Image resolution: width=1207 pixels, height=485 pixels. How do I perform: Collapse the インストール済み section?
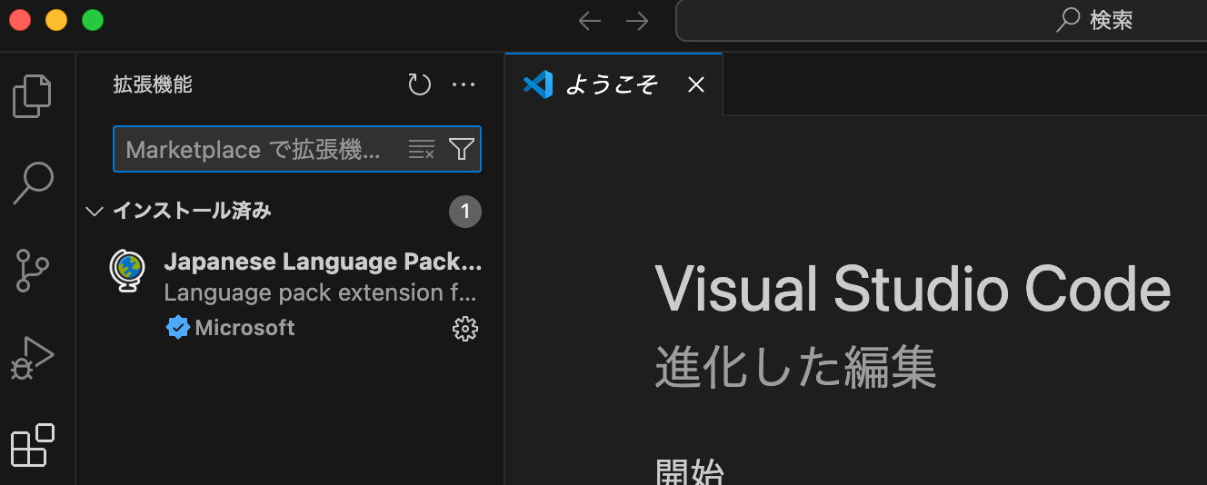coord(94,212)
